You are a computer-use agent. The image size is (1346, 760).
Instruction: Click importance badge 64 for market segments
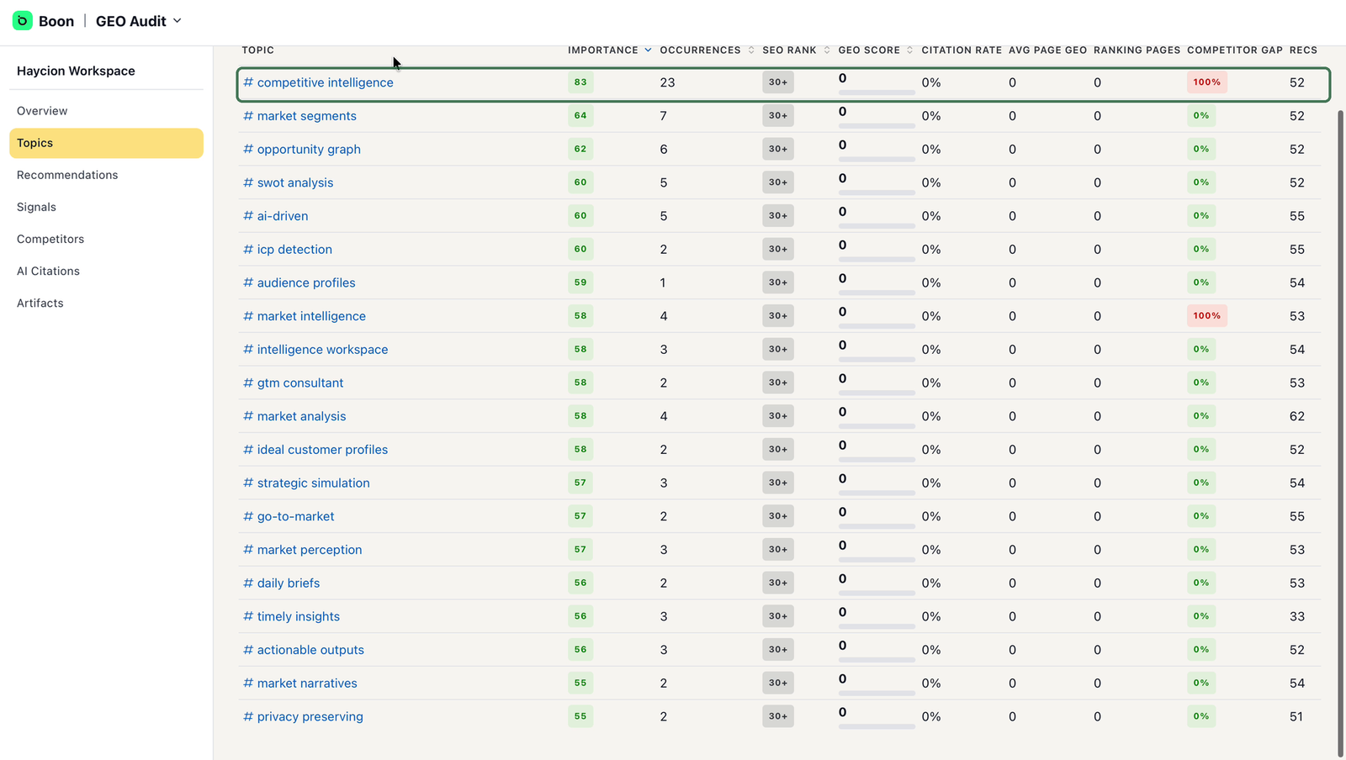click(x=580, y=116)
